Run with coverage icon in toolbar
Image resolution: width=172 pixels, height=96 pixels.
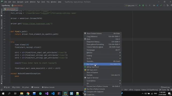[x=146, y=5]
